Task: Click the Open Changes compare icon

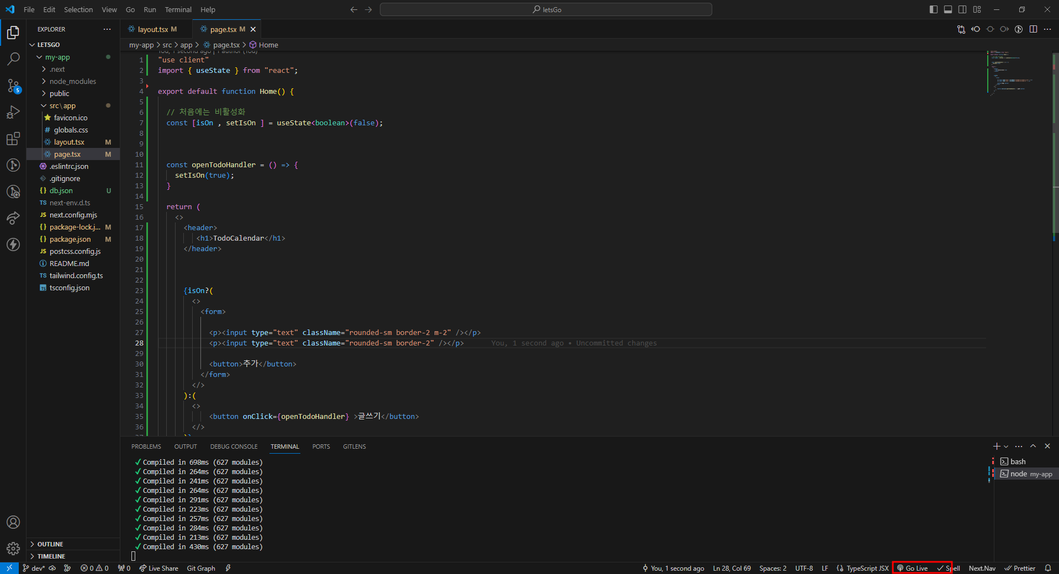Action: pos(961,29)
